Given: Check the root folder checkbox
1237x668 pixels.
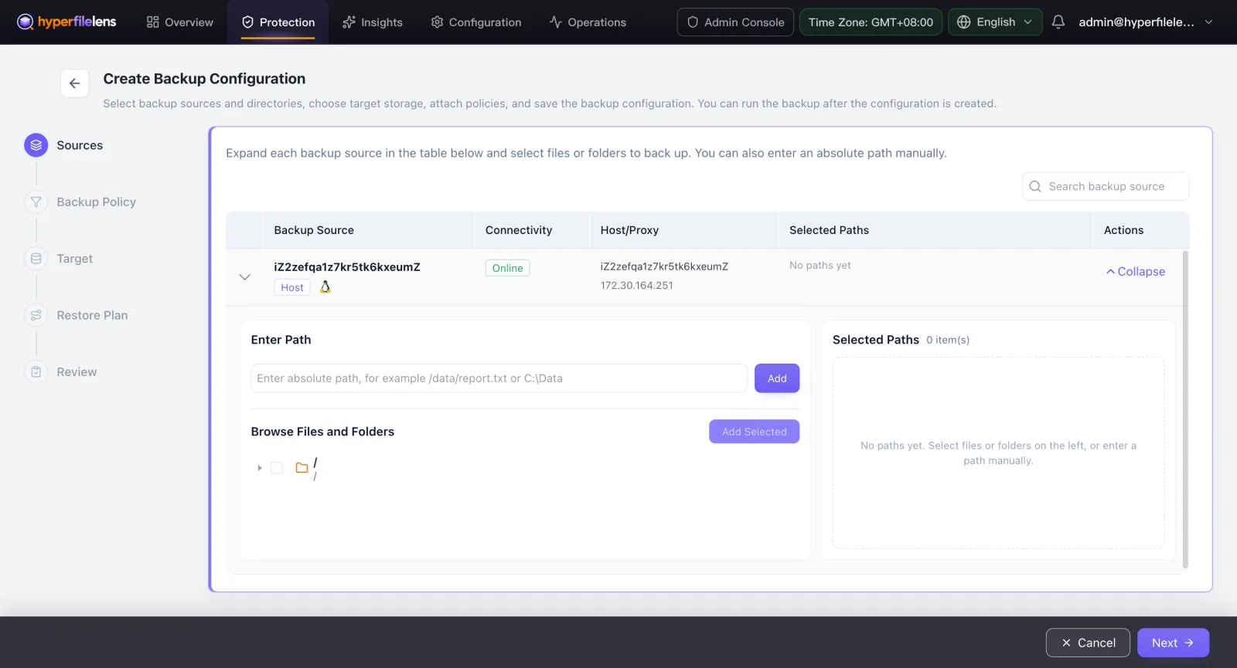Looking at the screenshot, I should [x=277, y=468].
